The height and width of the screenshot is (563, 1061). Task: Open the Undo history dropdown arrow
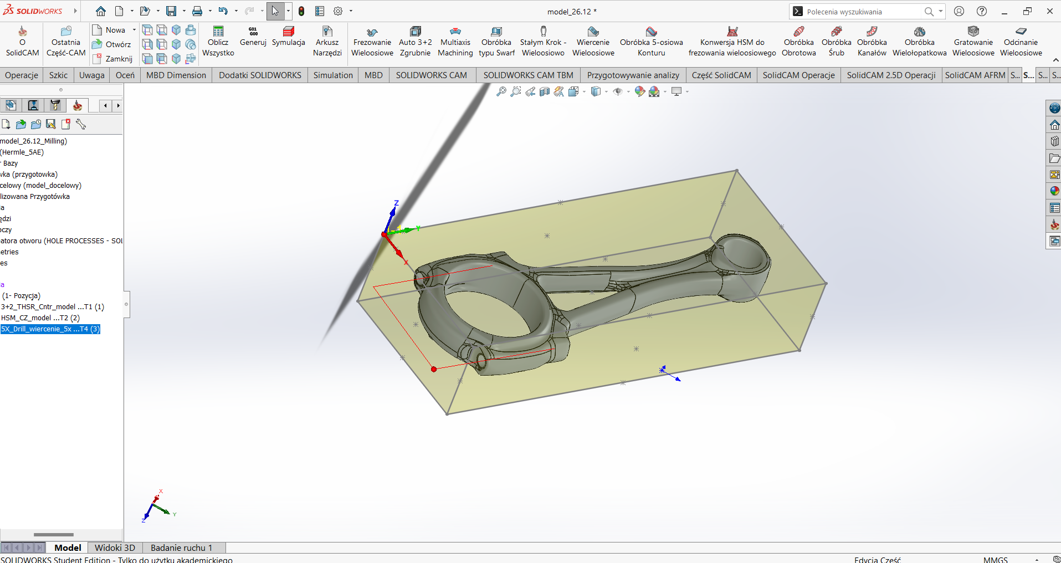236,11
